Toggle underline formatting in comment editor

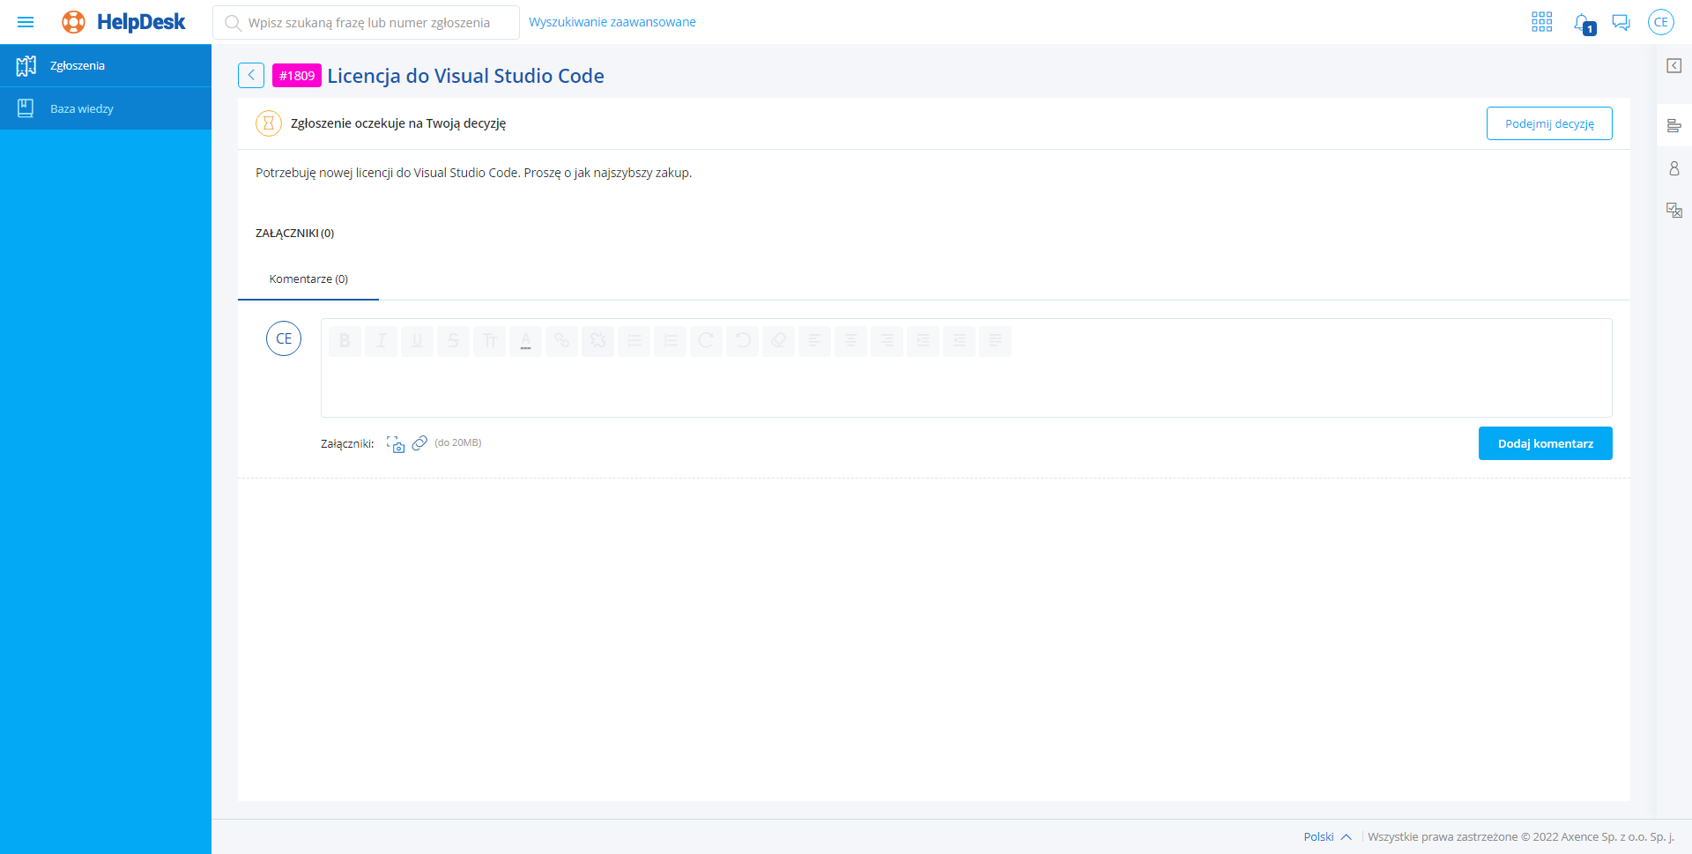[x=417, y=340]
